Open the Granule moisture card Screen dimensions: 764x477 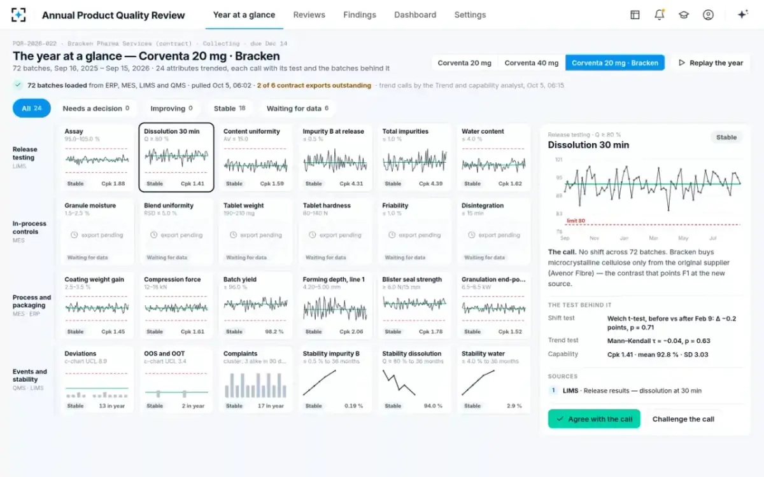pyautogui.click(x=97, y=232)
